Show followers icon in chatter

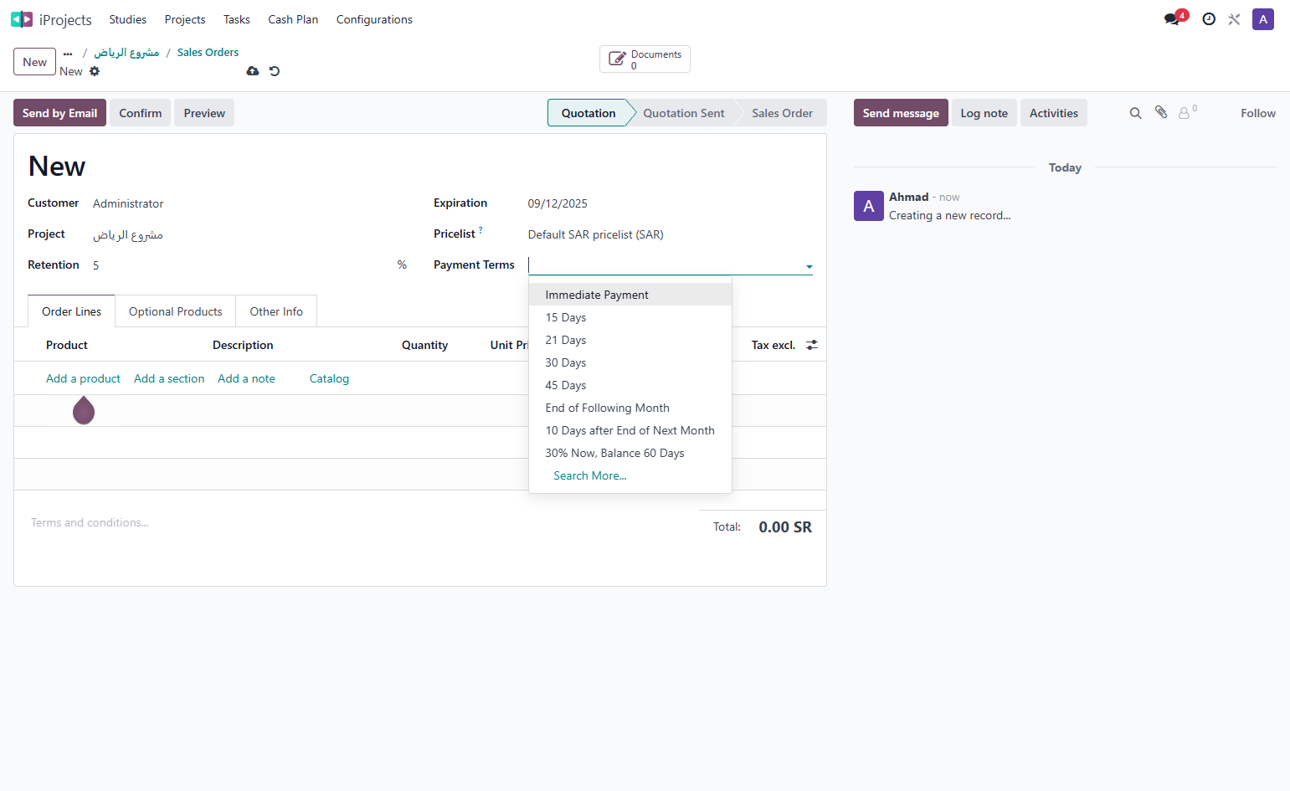pos(1187,112)
